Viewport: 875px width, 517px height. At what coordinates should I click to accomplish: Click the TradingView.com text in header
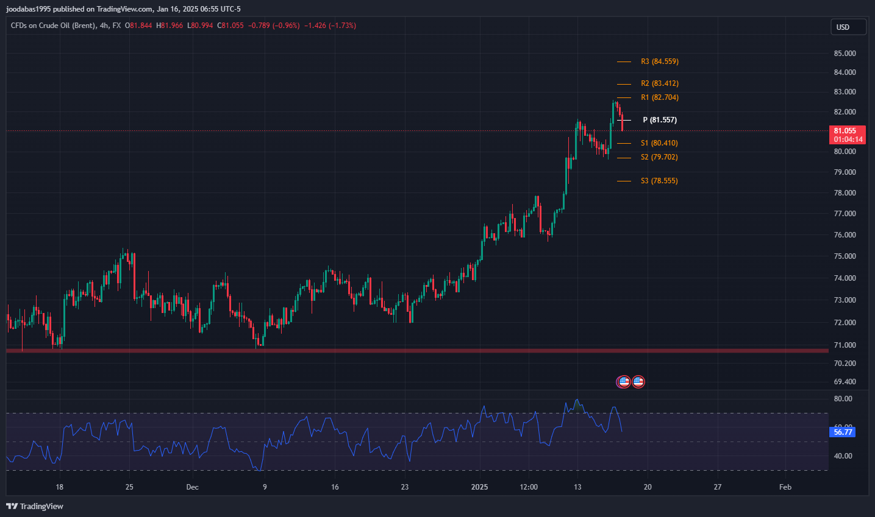(125, 9)
